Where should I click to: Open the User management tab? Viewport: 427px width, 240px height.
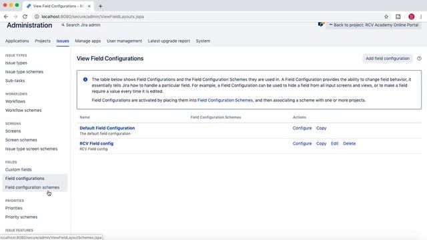[x=124, y=41]
